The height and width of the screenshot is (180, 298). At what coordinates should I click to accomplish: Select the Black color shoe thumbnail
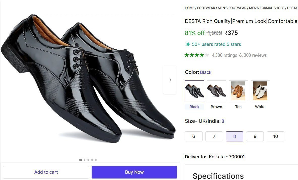tap(194, 91)
